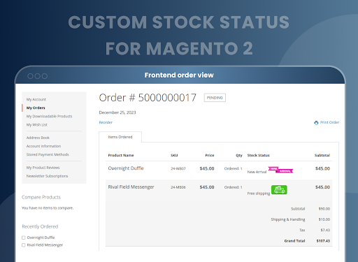Click the Grand Total $107.43 value
This screenshot has width=358, height=262.
point(323,241)
